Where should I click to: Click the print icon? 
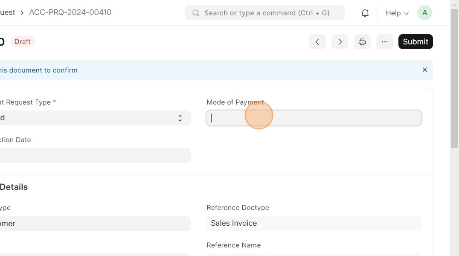(362, 42)
